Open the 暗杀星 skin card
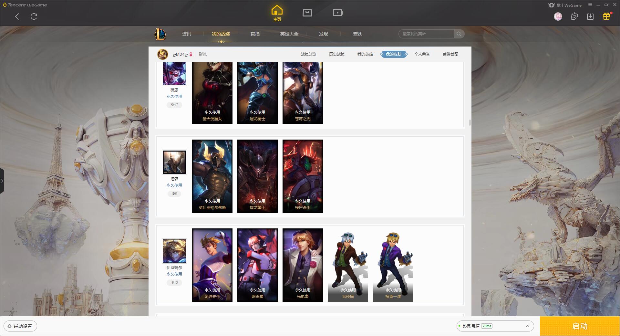 tap(257, 265)
